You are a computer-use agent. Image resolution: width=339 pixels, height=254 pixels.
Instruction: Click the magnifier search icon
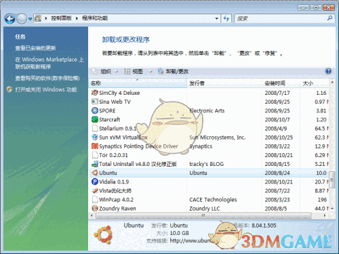pos(330,18)
